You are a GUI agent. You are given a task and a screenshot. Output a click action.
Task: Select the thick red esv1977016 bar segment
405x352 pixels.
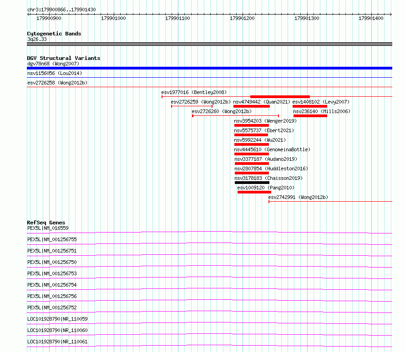click(280, 97)
